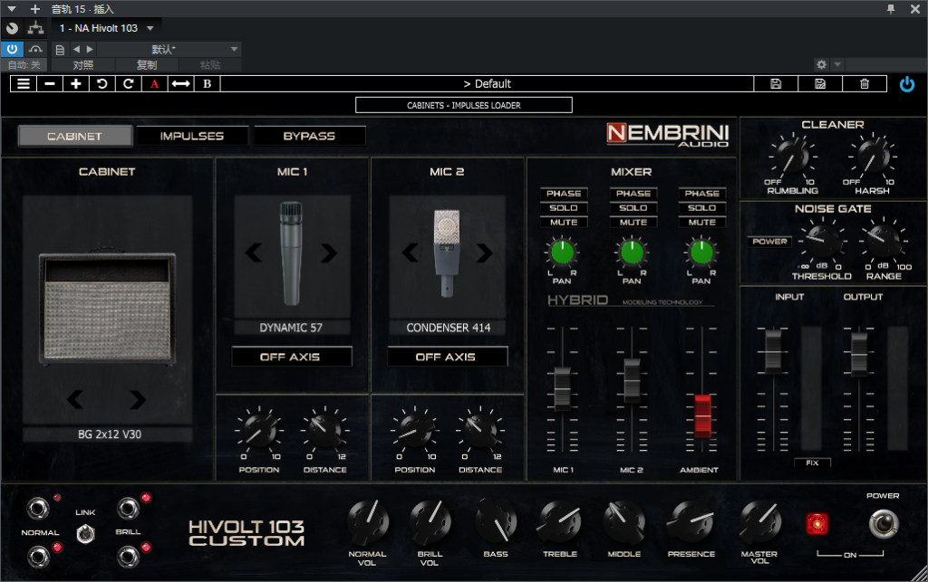Click the RUMBLING cleaner knob
The height and width of the screenshot is (582, 928).
[793, 157]
